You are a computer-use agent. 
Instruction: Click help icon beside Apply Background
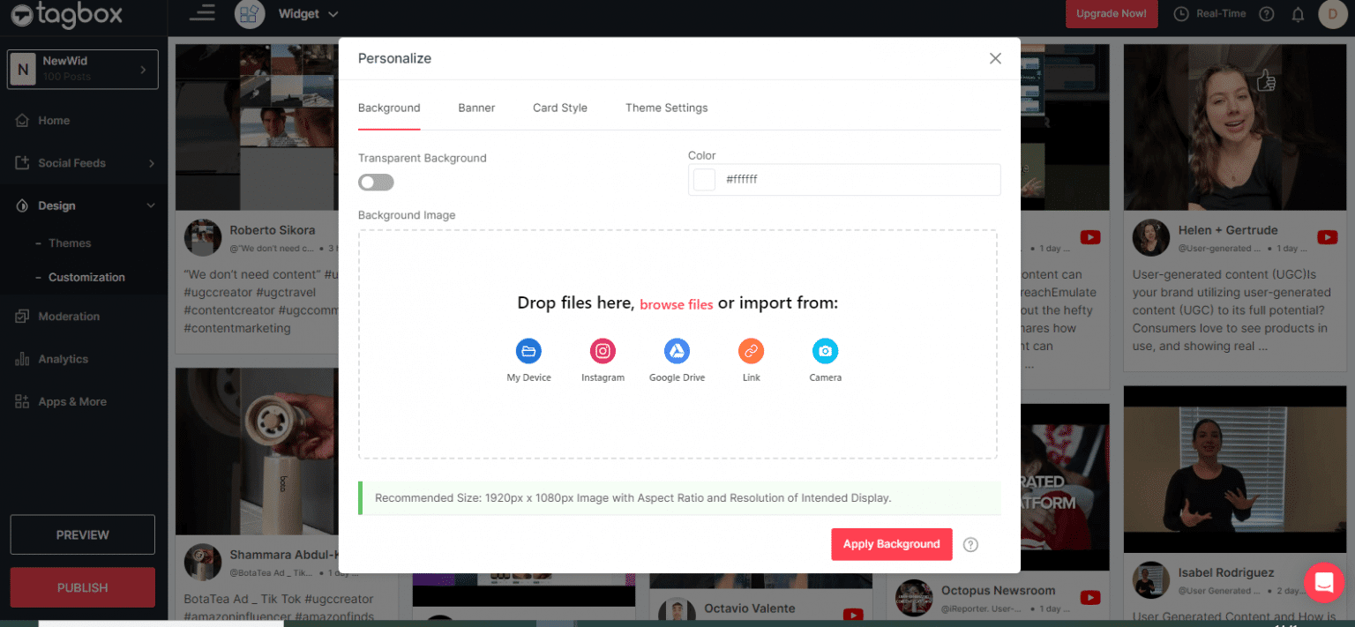[x=970, y=545]
